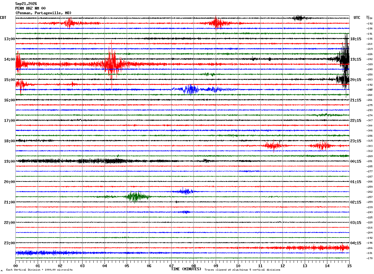Click the black clipped trace near 19:15 UTC
374x274 pixels.
[344, 58]
